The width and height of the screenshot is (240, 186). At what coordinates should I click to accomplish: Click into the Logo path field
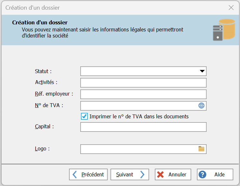click(x=138, y=149)
